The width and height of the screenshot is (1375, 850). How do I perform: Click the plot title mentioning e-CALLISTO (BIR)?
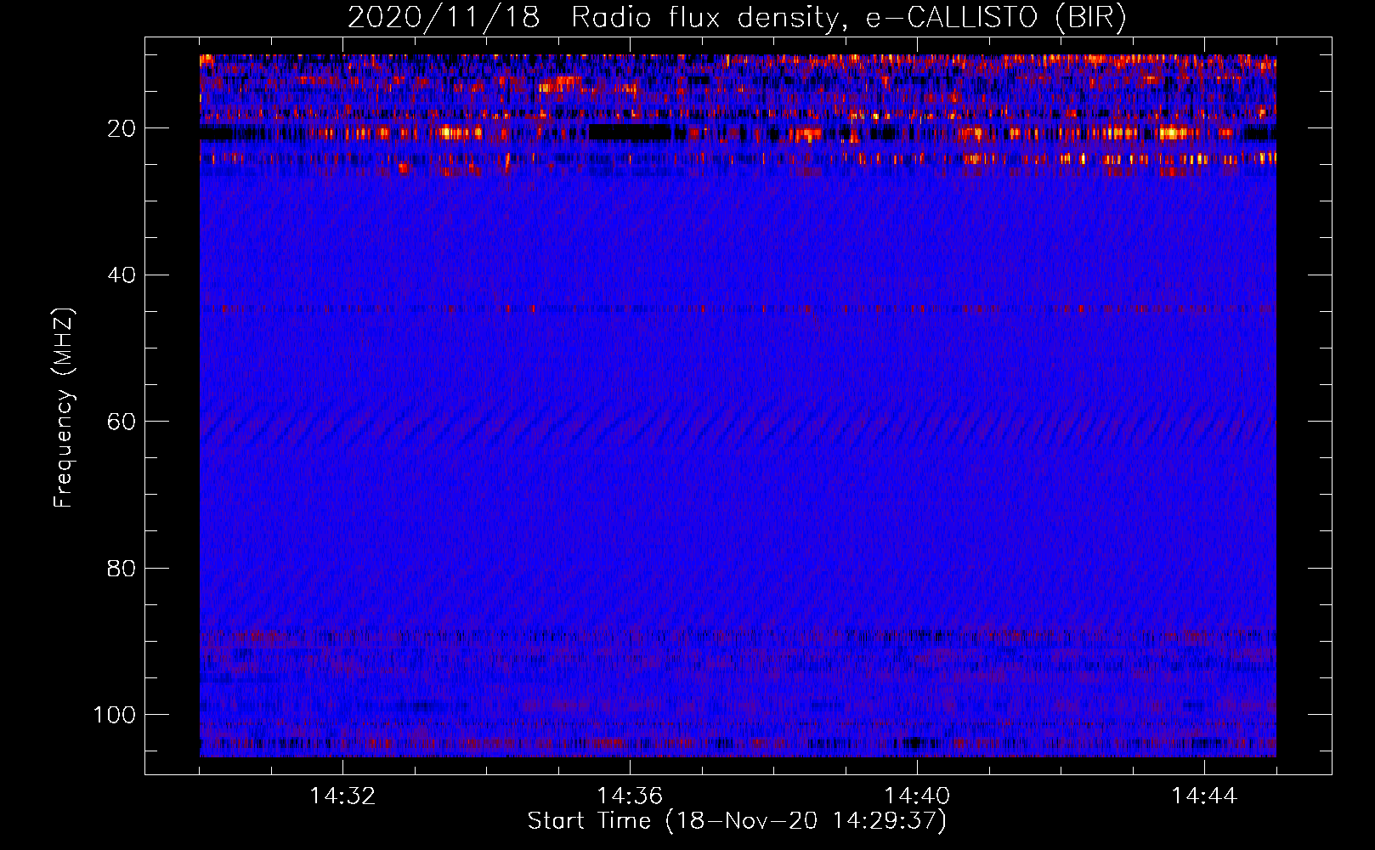[737, 18]
